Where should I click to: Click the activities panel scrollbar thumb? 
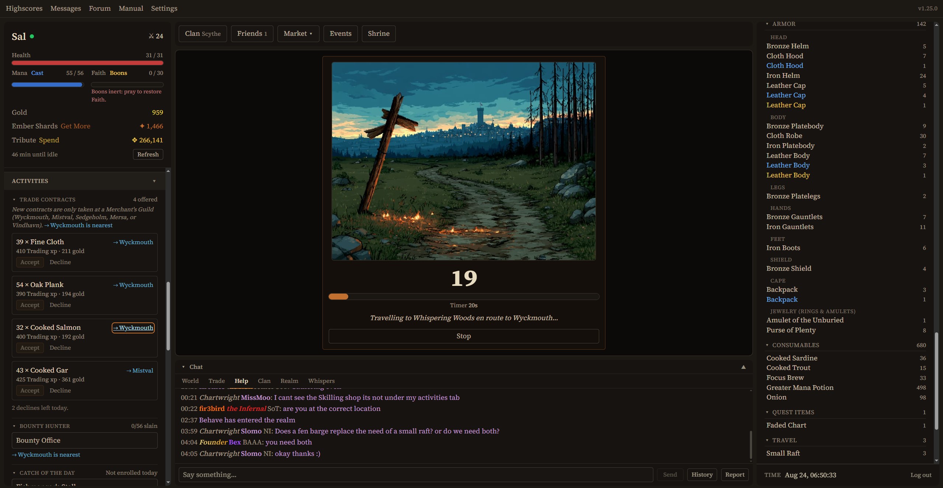click(x=168, y=316)
